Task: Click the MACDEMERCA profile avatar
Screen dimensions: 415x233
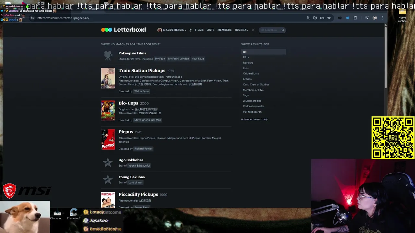Action: tap(160, 30)
